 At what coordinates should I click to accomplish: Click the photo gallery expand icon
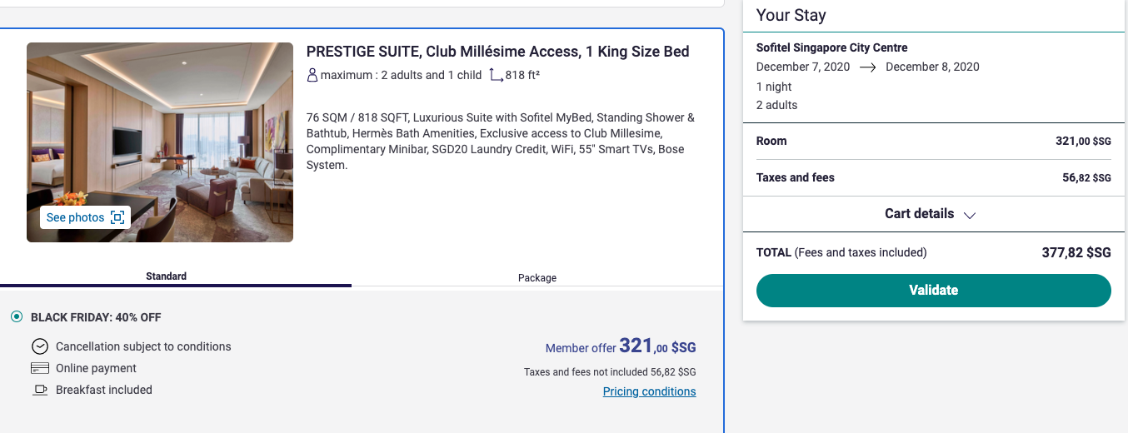117,217
